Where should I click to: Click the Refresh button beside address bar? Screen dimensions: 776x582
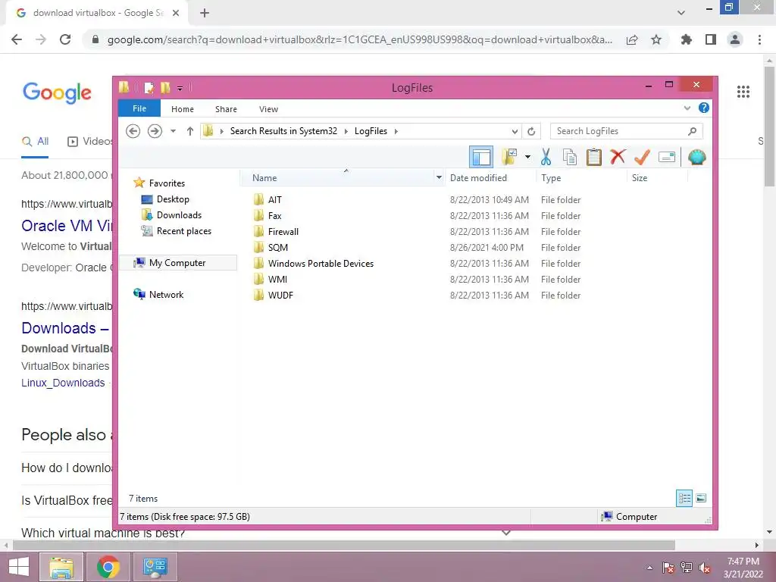pos(531,131)
